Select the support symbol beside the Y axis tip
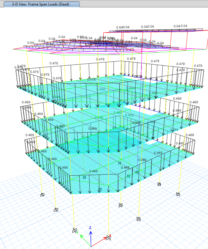Screen dimensions: 208x249 point(75,231)
